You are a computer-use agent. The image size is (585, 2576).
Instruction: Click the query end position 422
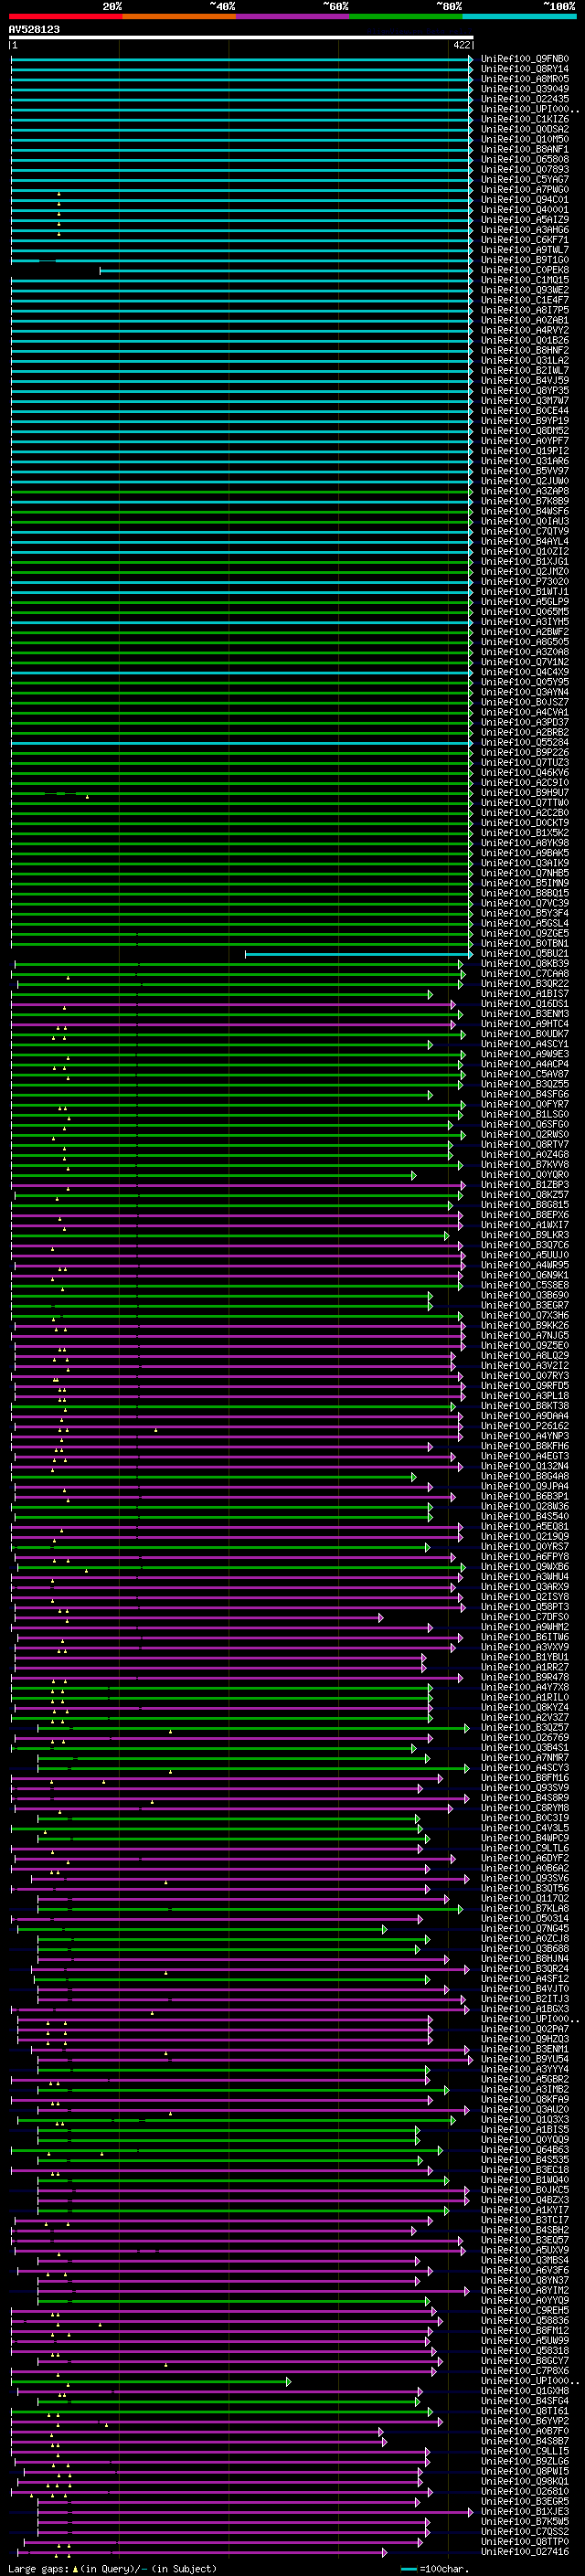(461, 45)
